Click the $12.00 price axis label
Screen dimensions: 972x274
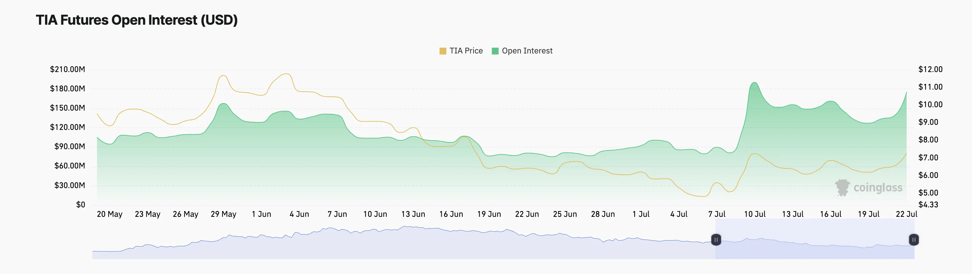point(930,69)
